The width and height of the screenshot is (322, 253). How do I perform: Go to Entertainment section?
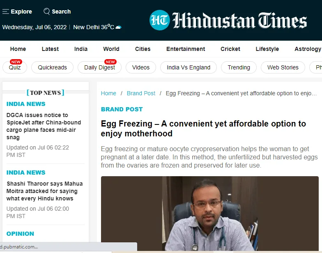tap(186, 49)
